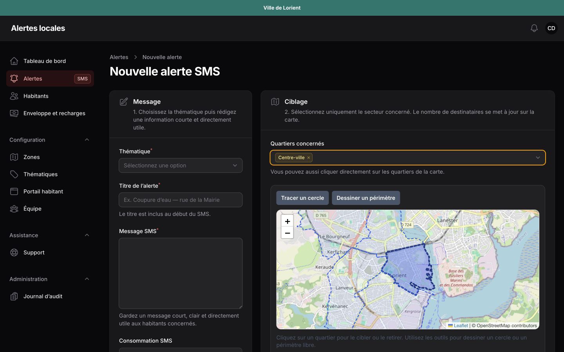
Task: Collapse the Configuration section
Action: [x=87, y=140]
